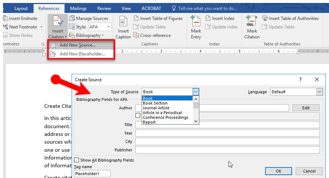Click the Insert Endnote icon

click(6, 18)
